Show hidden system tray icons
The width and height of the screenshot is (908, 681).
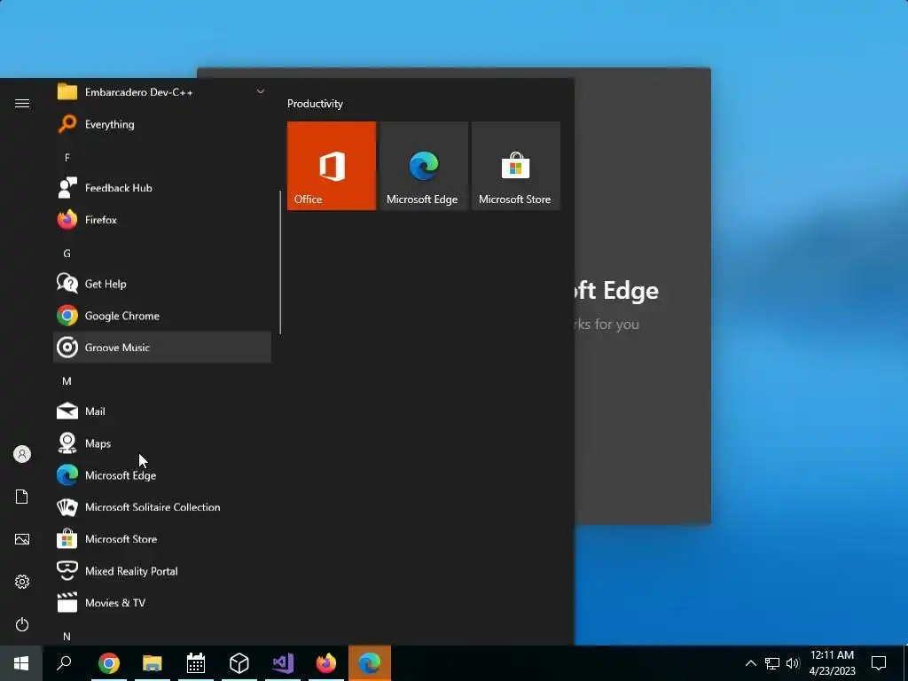tap(750, 663)
